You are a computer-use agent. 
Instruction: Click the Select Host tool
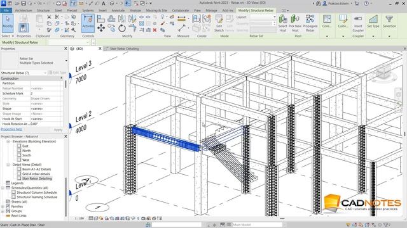point(282,23)
